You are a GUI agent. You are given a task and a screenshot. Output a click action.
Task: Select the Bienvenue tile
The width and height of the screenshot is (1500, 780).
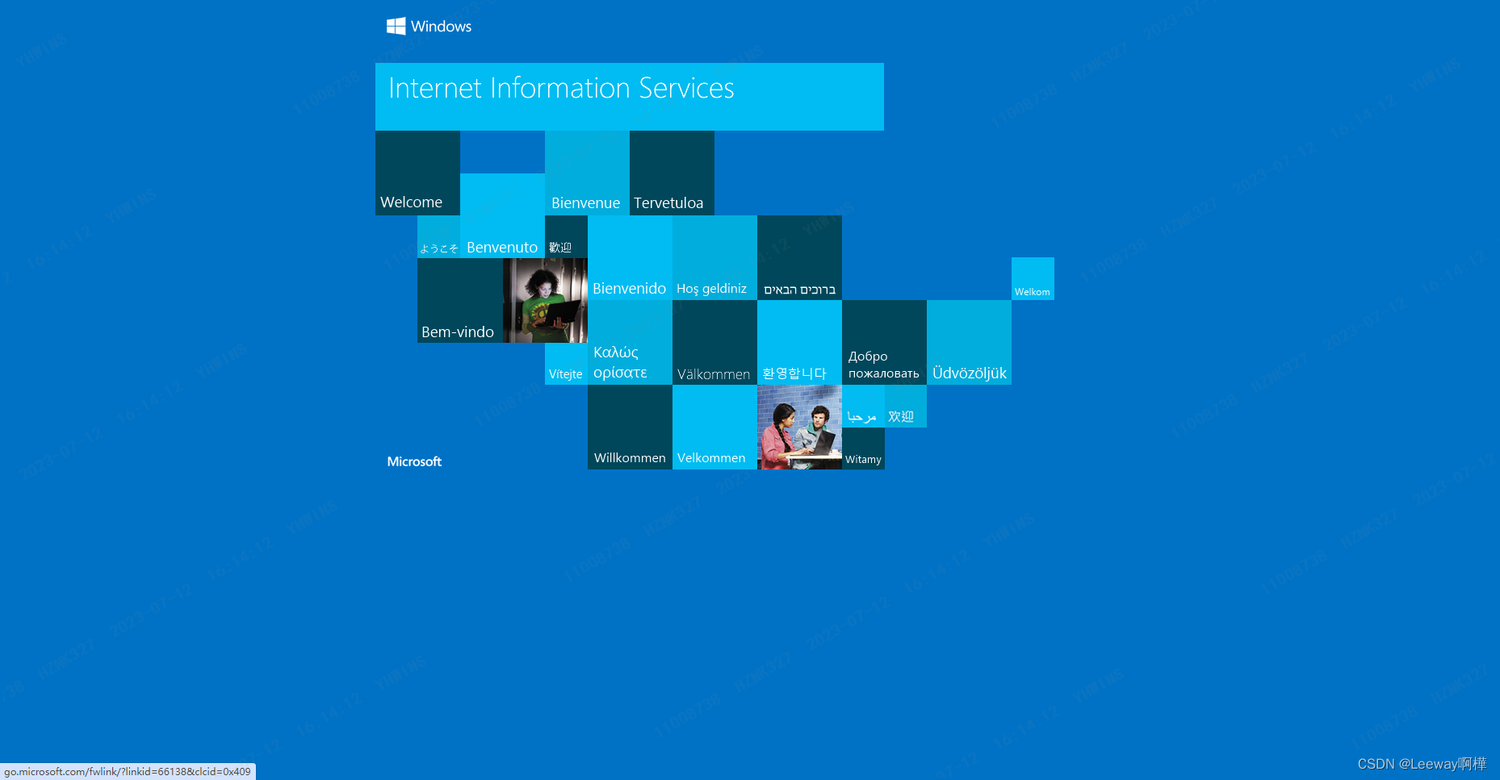[x=587, y=173]
